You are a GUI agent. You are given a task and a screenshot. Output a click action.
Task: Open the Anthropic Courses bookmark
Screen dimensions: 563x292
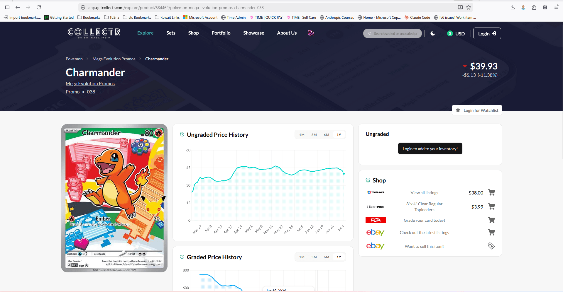(x=337, y=17)
